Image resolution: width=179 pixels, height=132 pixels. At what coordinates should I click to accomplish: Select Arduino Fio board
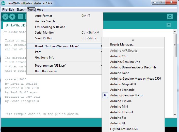[x=133, y=118]
